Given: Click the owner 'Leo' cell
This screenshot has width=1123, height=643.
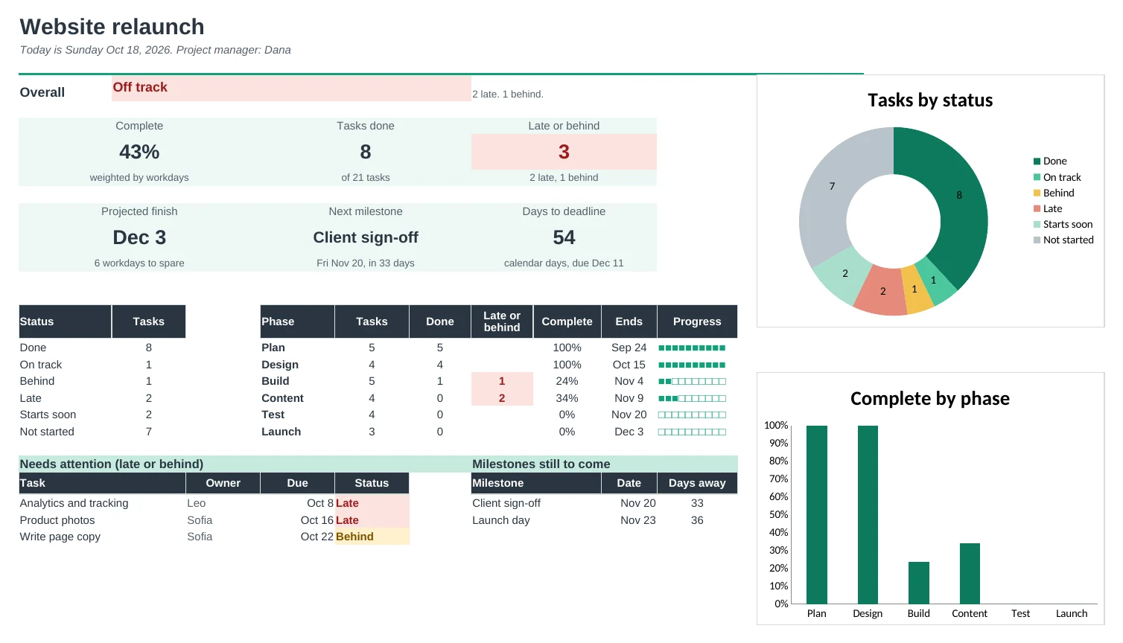Looking at the screenshot, I should coord(223,503).
